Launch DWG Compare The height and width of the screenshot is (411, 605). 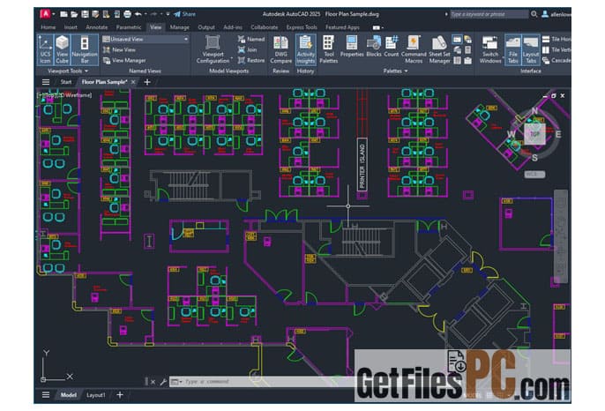click(x=280, y=49)
